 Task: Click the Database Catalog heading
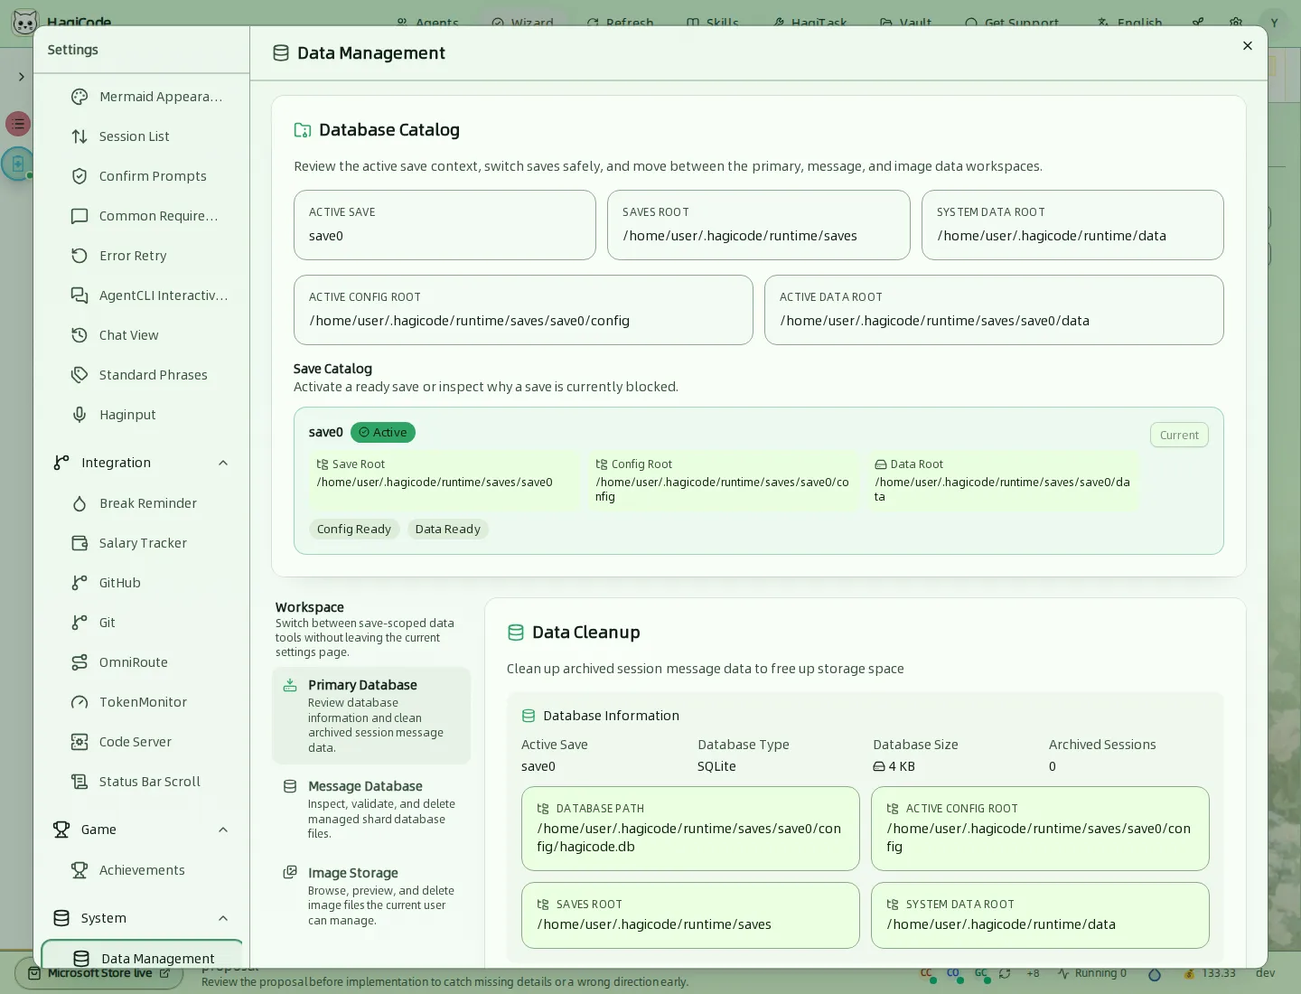tap(389, 130)
